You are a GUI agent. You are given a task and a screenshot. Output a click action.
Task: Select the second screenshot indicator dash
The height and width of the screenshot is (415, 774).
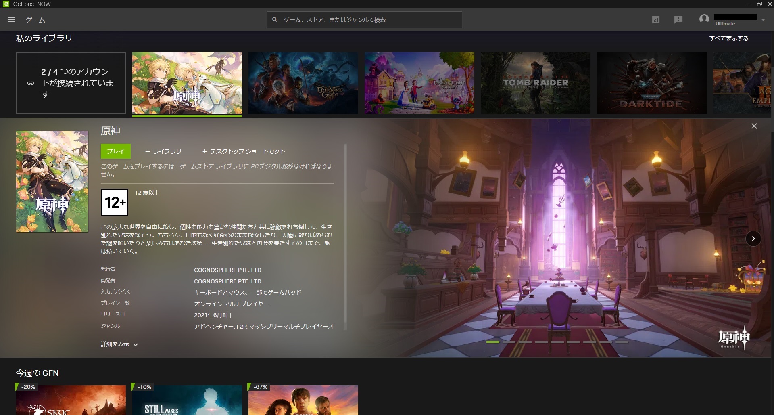(509, 342)
